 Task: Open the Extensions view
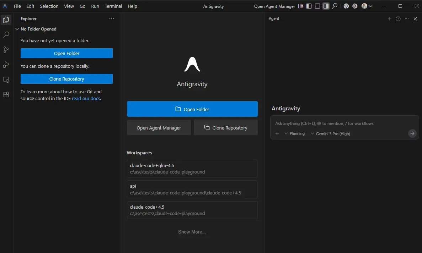6,94
